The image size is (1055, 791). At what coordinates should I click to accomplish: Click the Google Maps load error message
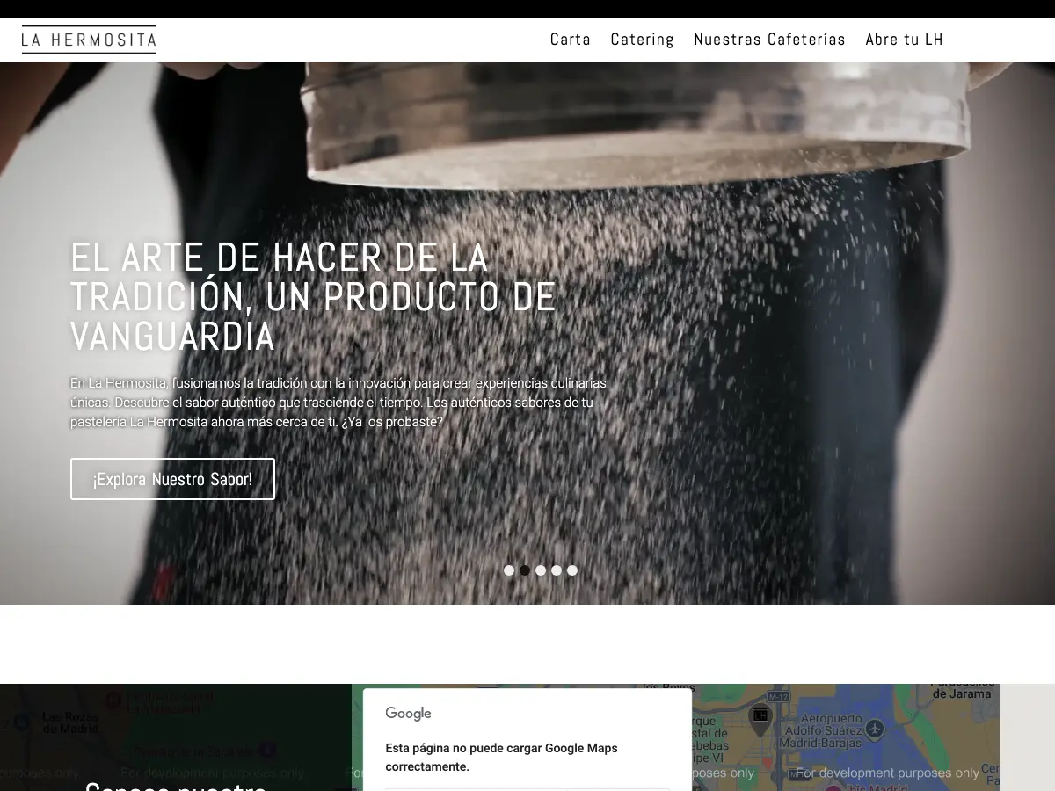pos(502,758)
